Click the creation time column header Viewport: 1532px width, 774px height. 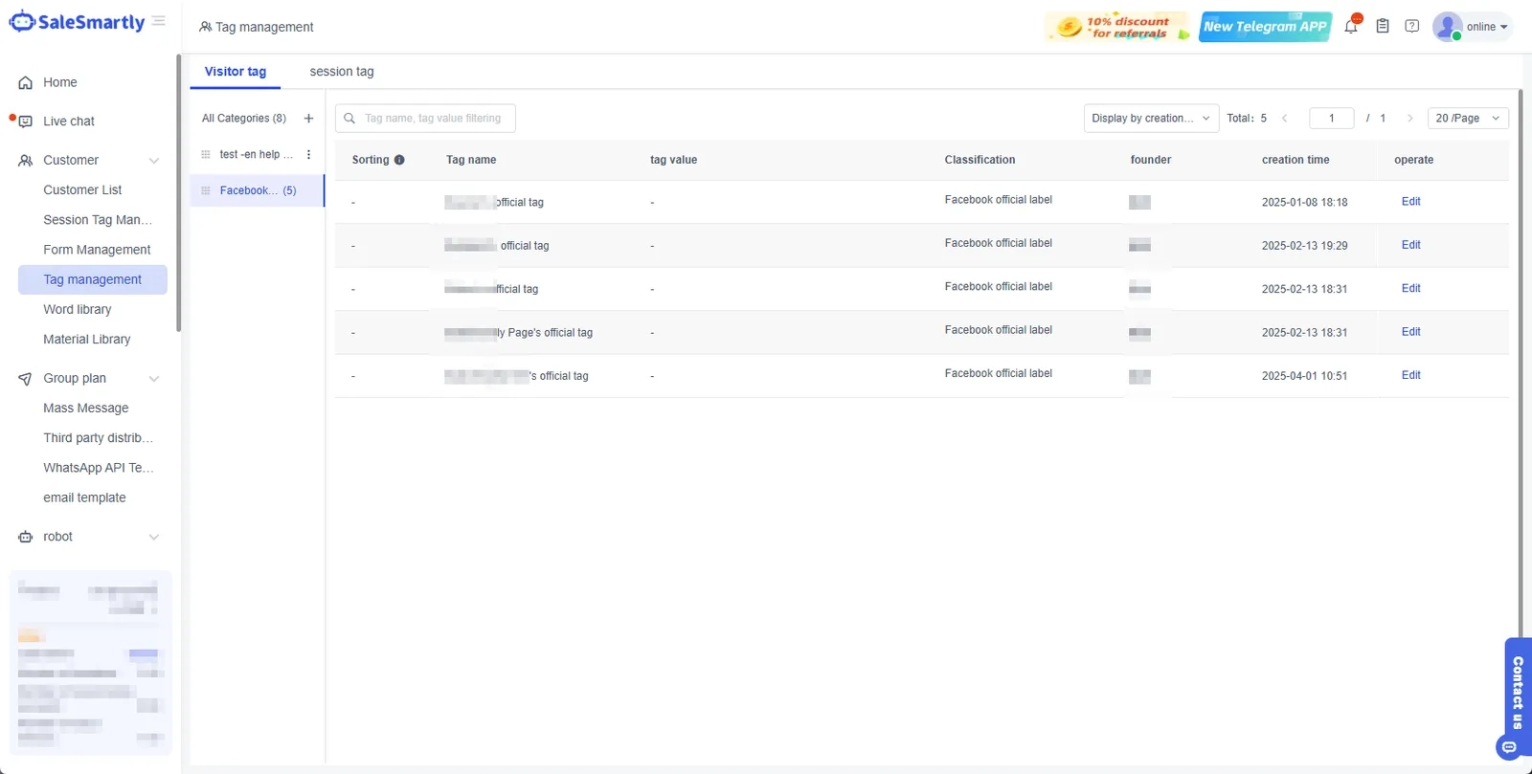[x=1295, y=160]
